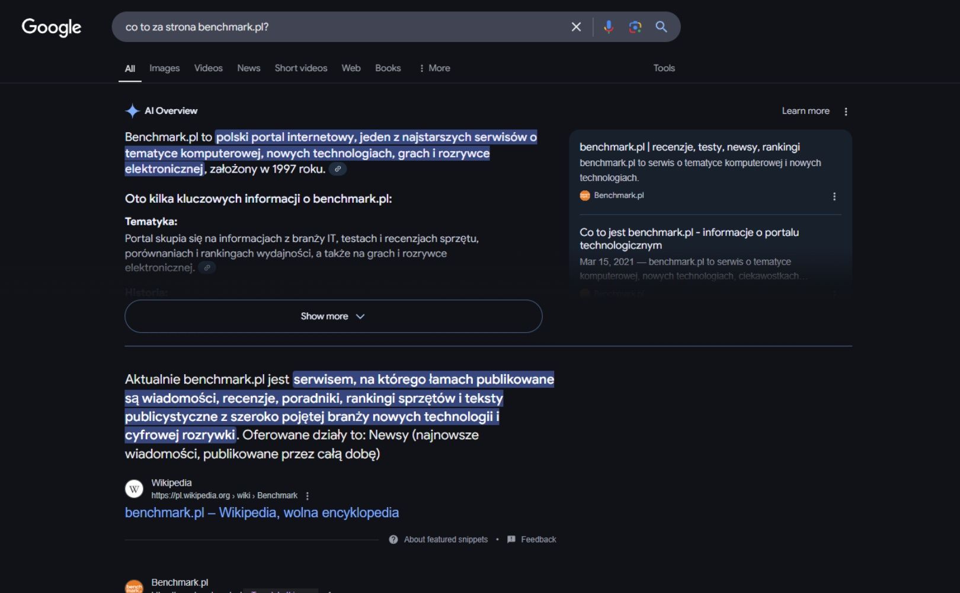This screenshot has width=960, height=593.
Task: Expand AI Overview with Show more
Action: (x=333, y=316)
